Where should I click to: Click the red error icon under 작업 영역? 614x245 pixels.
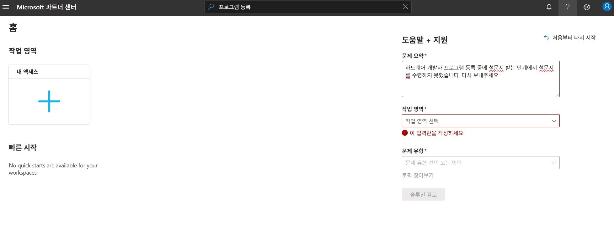click(x=405, y=133)
